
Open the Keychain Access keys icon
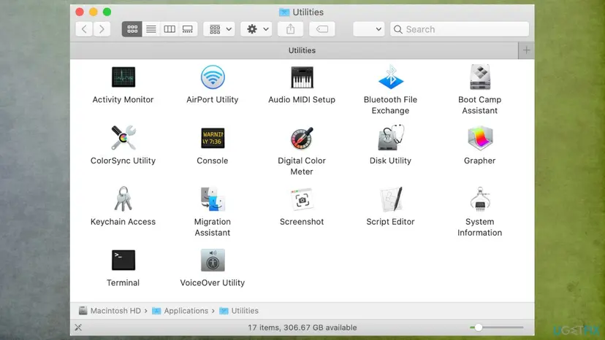(x=123, y=199)
